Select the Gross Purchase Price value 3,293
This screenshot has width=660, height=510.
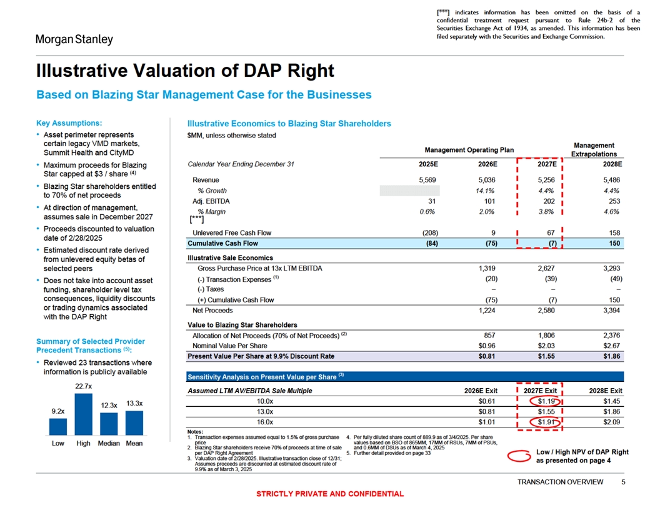click(611, 268)
